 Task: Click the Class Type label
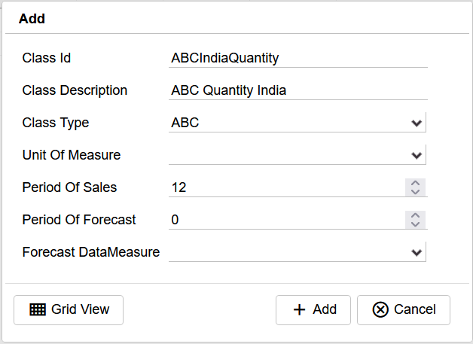tap(56, 123)
